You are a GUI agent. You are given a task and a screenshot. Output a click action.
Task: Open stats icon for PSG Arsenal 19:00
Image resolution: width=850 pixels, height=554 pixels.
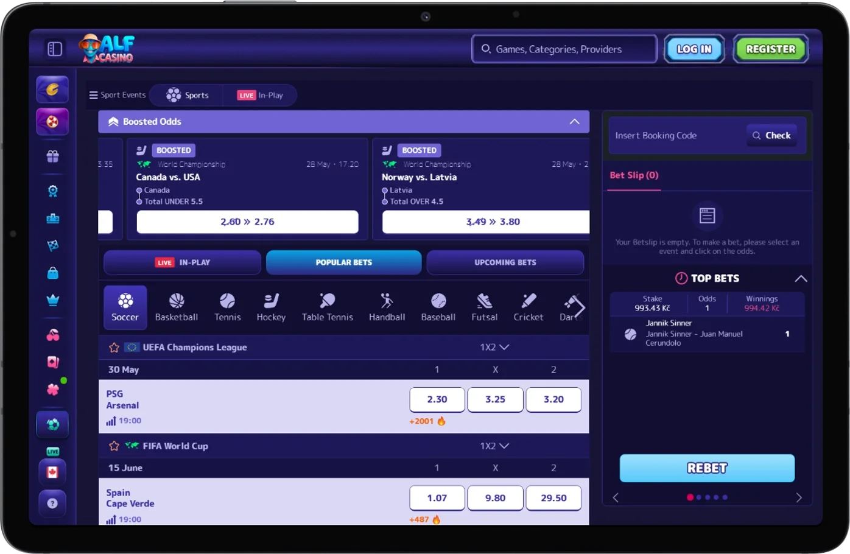pyautogui.click(x=111, y=421)
